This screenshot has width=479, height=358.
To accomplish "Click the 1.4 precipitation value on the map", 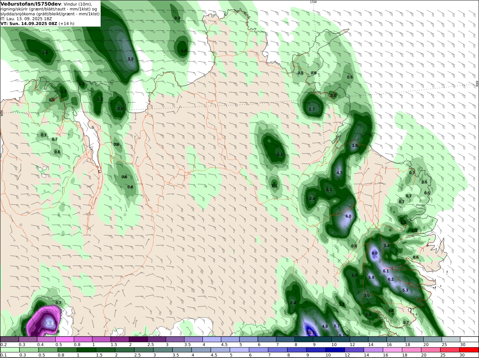I will click(184, 51).
